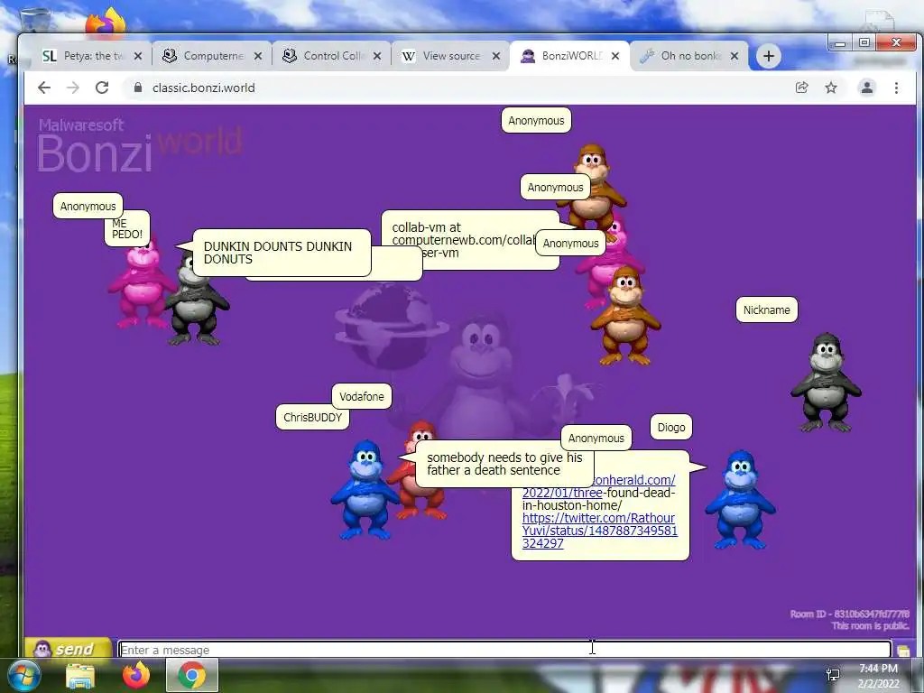Open the twitter.com RathourYuvi status link
Viewport: 924px width, 693px height.
[x=599, y=531]
